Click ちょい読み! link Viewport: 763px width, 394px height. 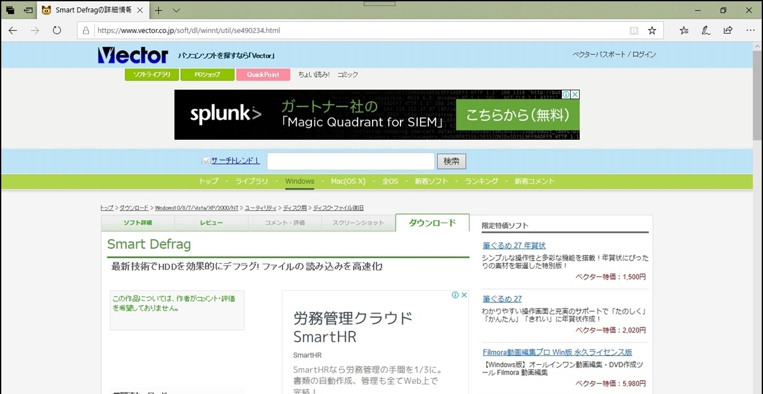[x=314, y=75]
